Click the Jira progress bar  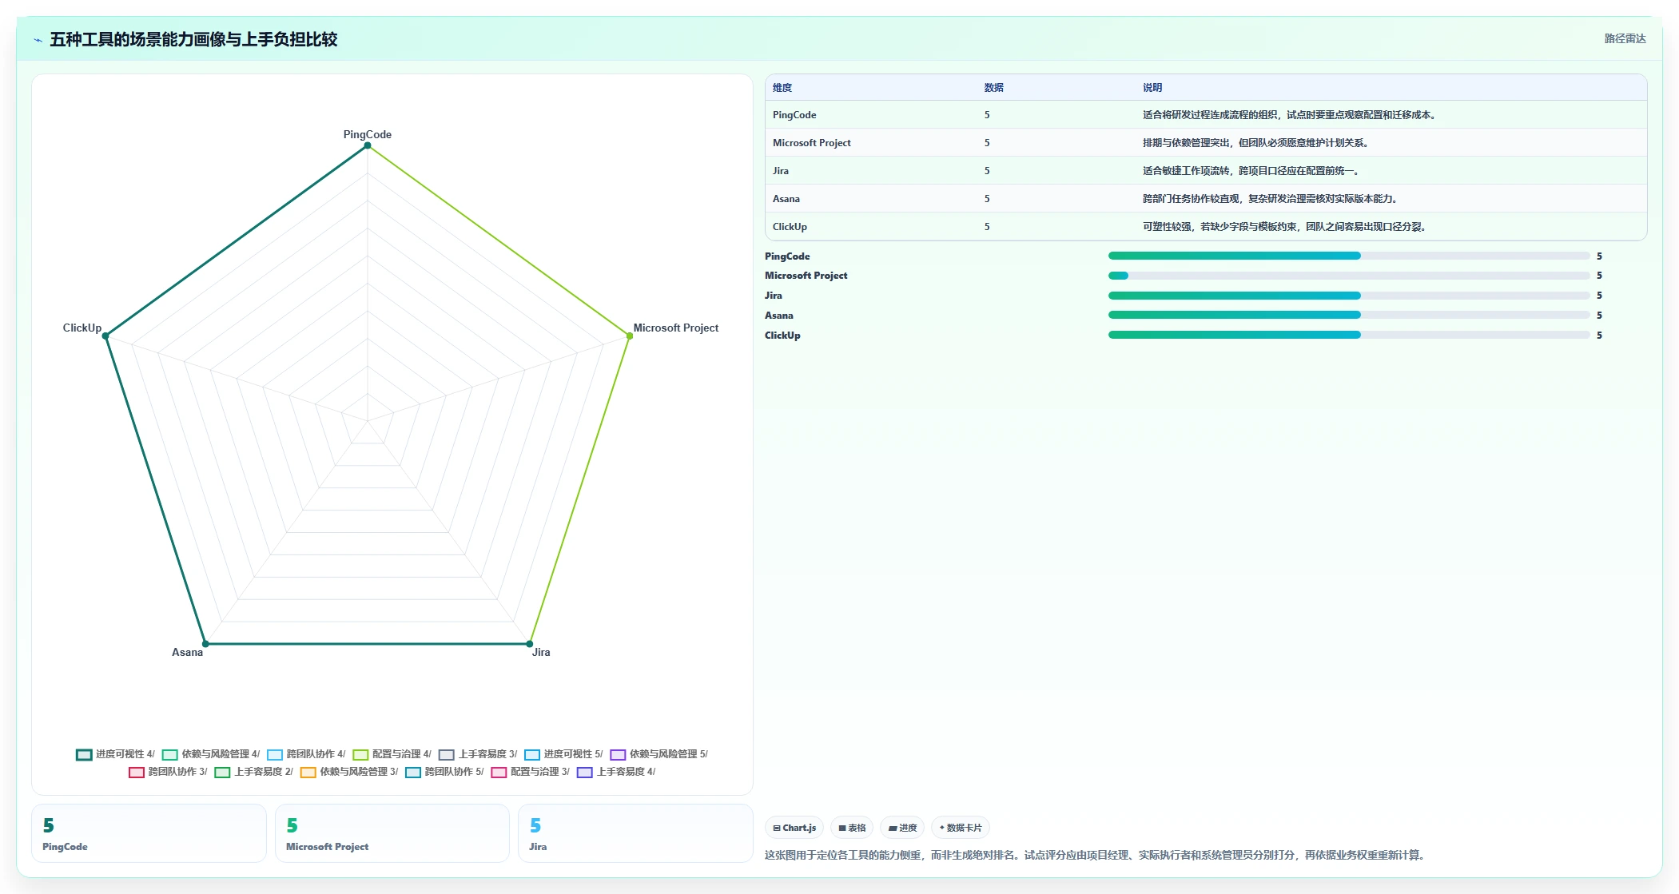1349,296
